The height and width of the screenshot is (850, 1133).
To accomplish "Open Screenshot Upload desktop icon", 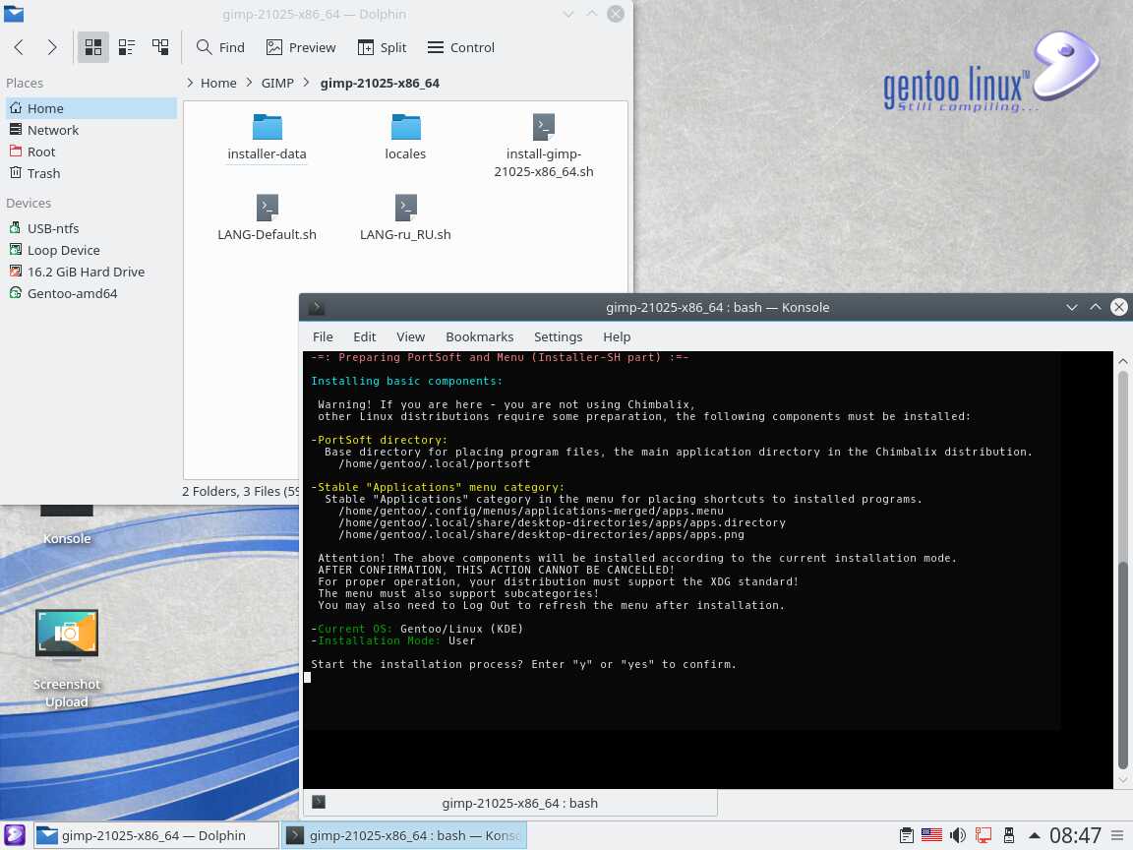I will pyautogui.click(x=67, y=659).
